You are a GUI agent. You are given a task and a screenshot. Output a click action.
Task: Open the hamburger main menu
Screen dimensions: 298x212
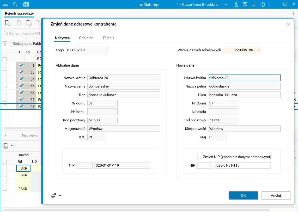pyautogui.click(x=5, y=4)
